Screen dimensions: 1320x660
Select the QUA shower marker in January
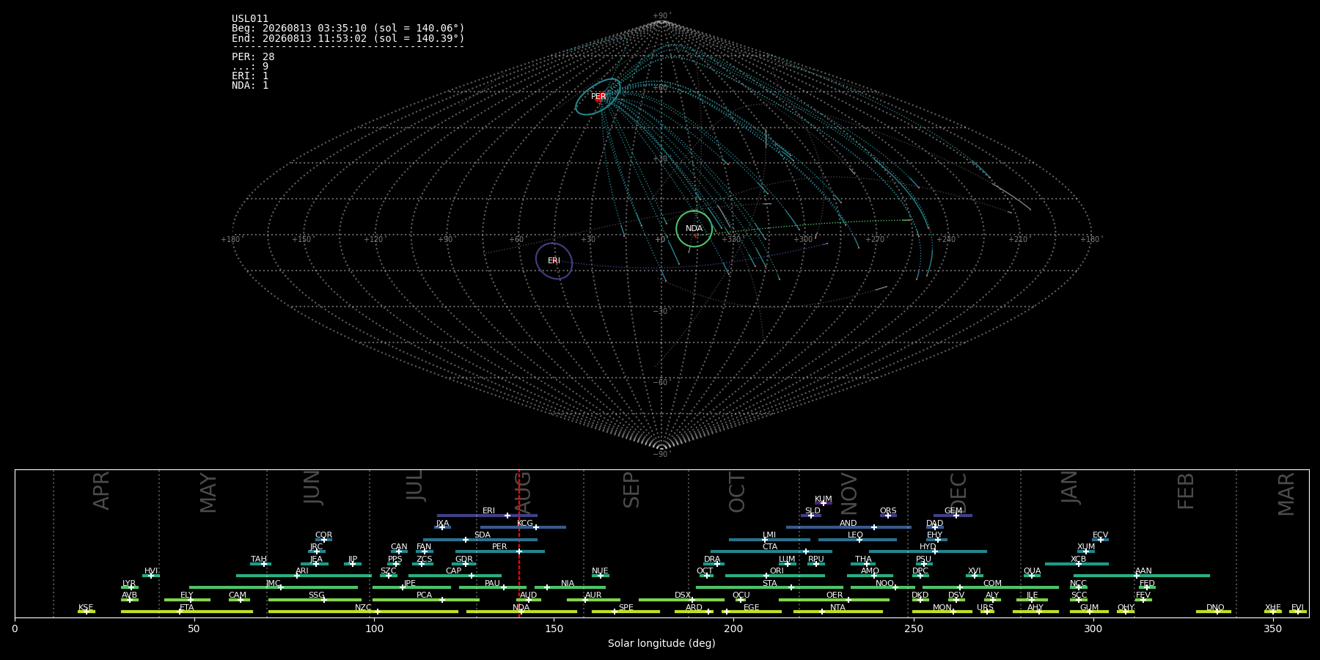(x=1032, y=576)
